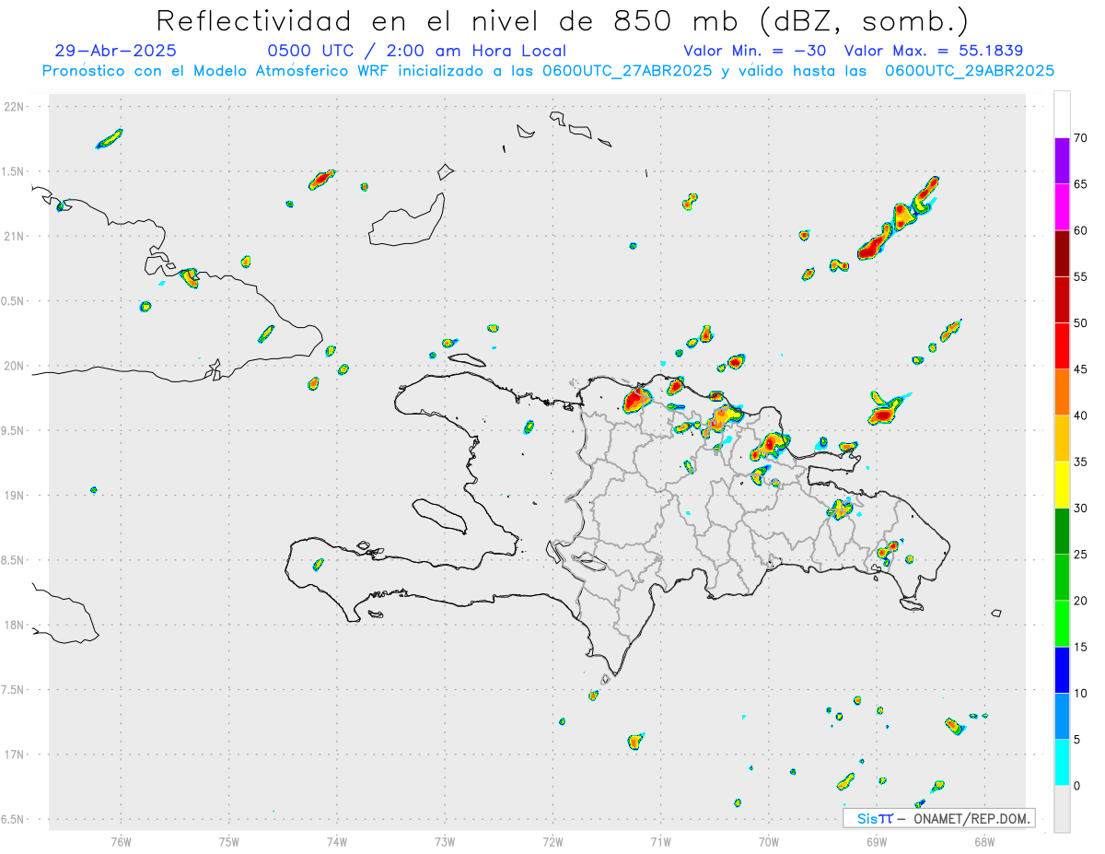
Task: Click the dark green 25–30 dBZ colorbar segment
Action: tap(1062, 531)
